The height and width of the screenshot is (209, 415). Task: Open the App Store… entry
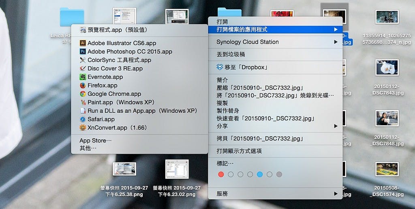pos(95,141)
